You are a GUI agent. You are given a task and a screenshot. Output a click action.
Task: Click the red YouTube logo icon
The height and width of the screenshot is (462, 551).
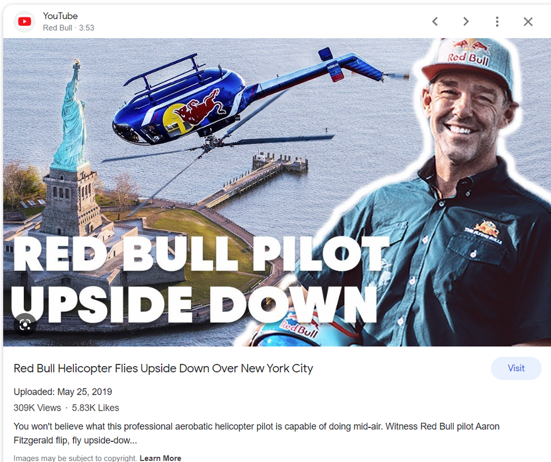[24, 22]
